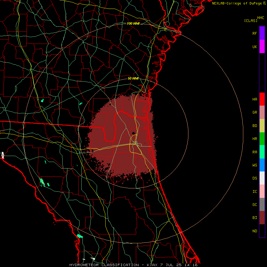
Task: Select the IC light pink legend swatch
Action: 262,191
